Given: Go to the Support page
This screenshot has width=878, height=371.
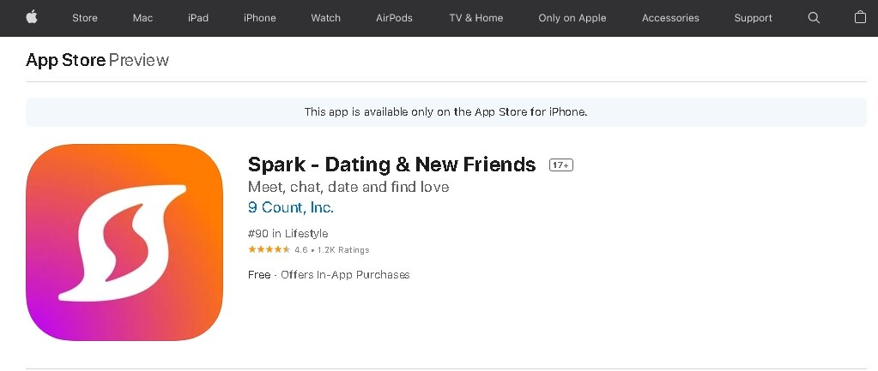Looking at the screenshot, I should 754,18.
